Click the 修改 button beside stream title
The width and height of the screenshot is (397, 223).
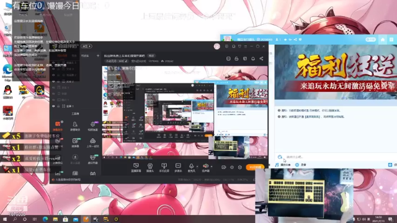(151, 56)
